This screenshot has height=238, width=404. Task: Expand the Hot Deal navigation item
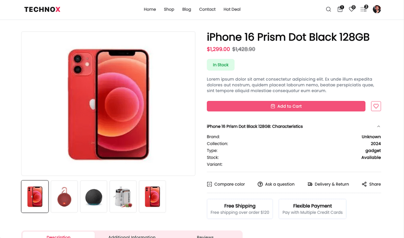pos(232,9)
